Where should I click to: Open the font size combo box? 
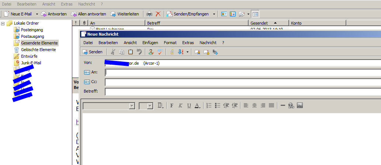[146, 106]
